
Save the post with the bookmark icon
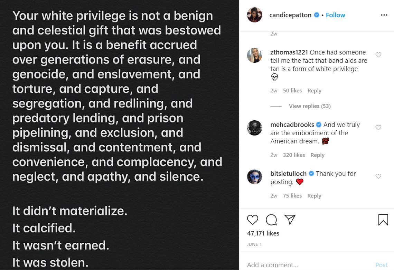point(383,220)
